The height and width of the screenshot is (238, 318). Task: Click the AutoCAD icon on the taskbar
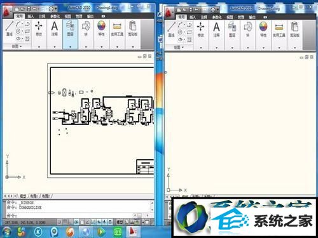click(x=133, y=232)
